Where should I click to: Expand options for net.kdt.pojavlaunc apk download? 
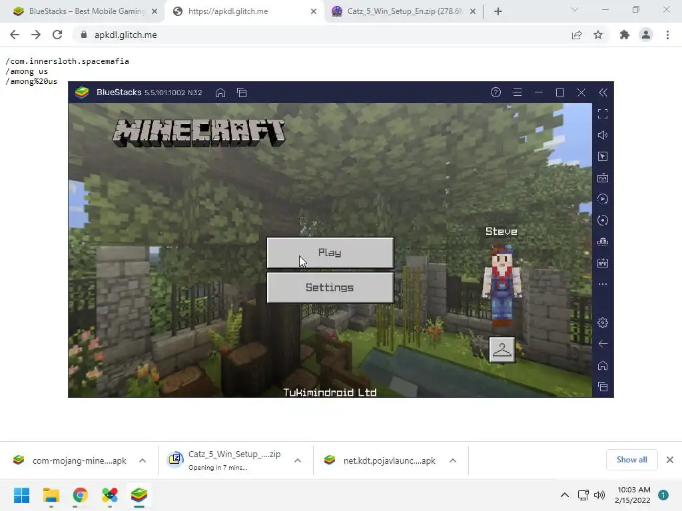point(453,460)
